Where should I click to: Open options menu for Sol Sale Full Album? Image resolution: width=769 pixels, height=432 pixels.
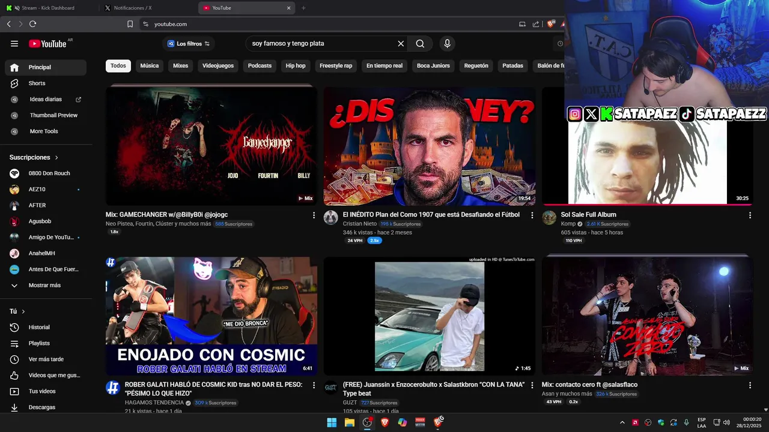coord(750,215)
